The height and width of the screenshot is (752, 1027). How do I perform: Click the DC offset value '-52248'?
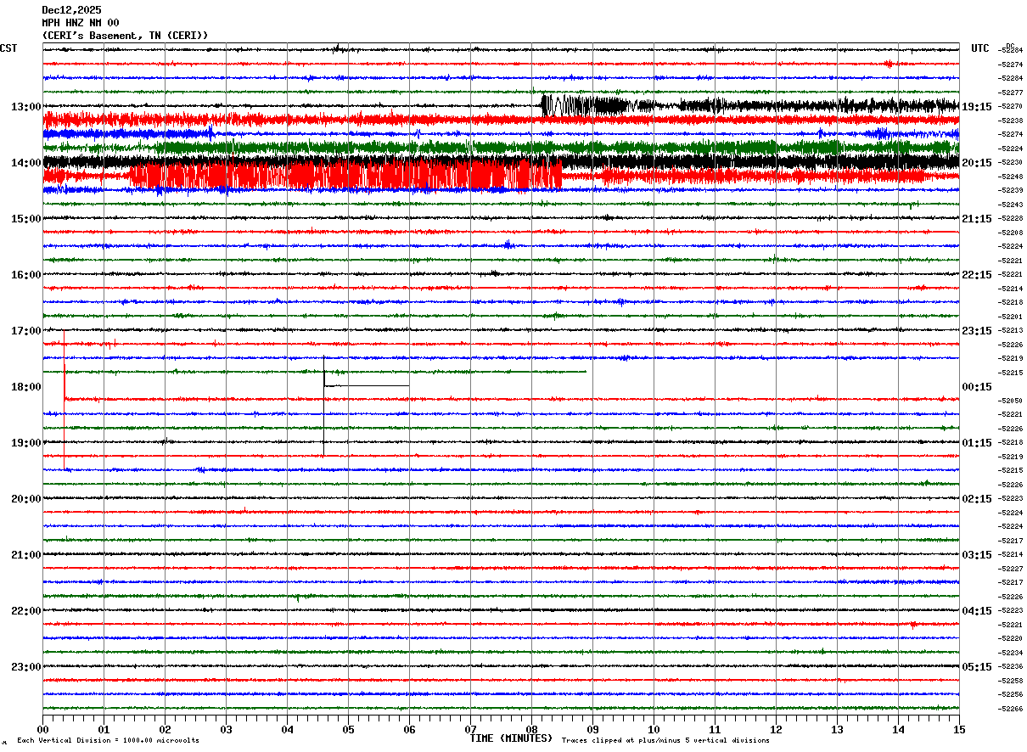[1011, 177]
